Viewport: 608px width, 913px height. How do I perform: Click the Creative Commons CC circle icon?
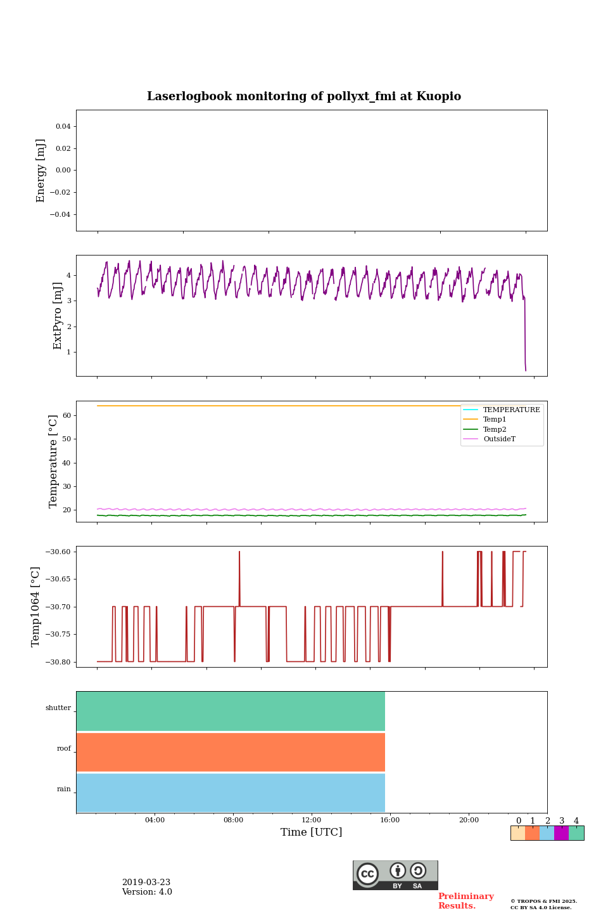pos(367,874)
